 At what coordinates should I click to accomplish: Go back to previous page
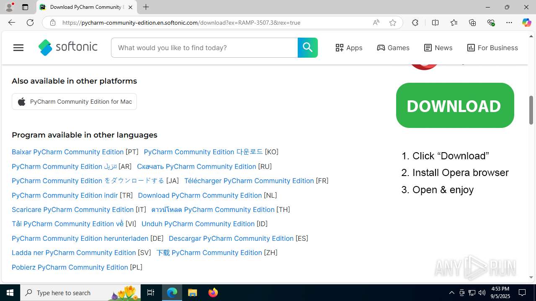pos(11,23)
